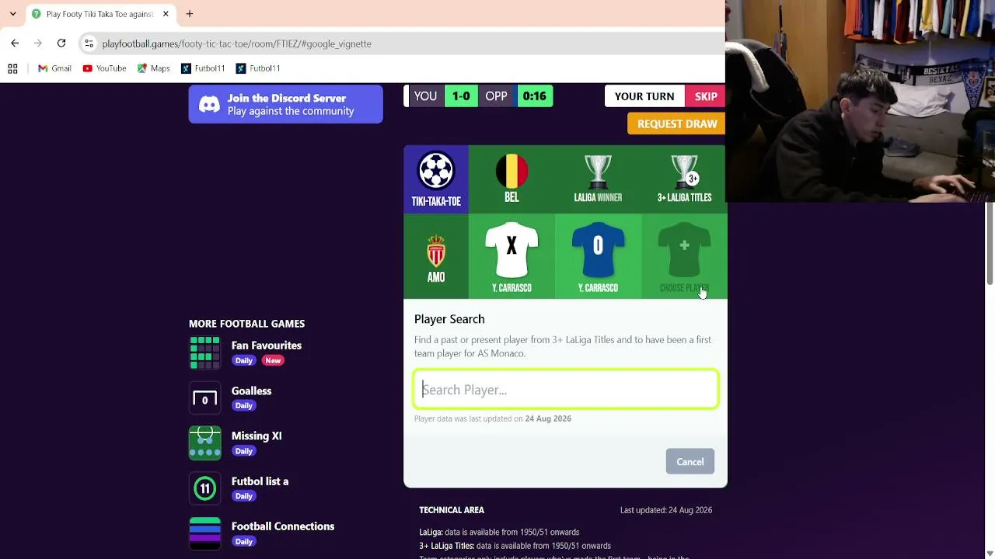This screenshot has height=559, width=995.
Task: Click the page vertical scrollbar
Action: (x=990, y=242)
